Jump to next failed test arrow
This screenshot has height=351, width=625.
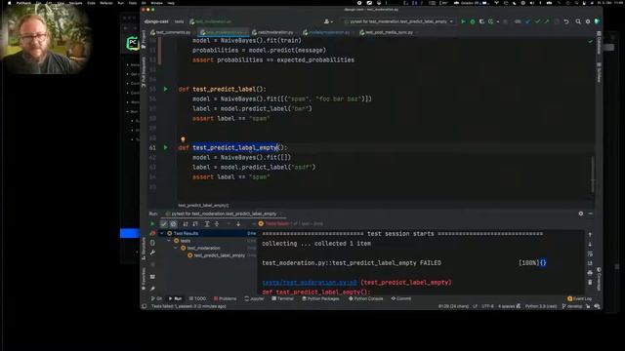[238, 224]
